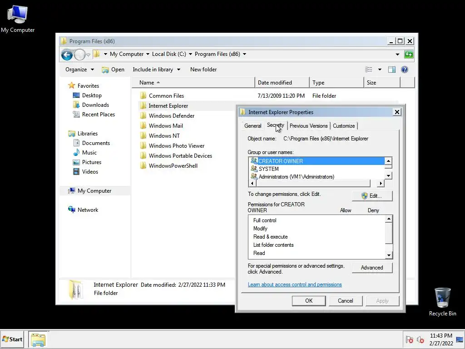The image size is (465, 349).
Task: Confirm the dialog with OK
Action: tap(309, 301)
